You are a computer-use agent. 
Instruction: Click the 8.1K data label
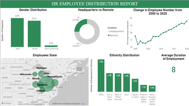click(x=34, y=19)
